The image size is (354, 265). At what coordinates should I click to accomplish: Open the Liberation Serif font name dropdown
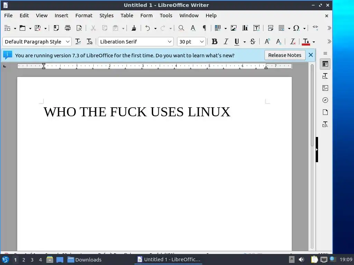169,42
